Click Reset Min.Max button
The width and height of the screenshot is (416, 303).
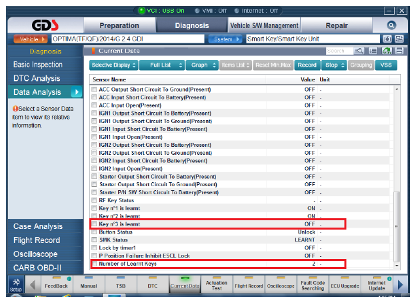273,65
